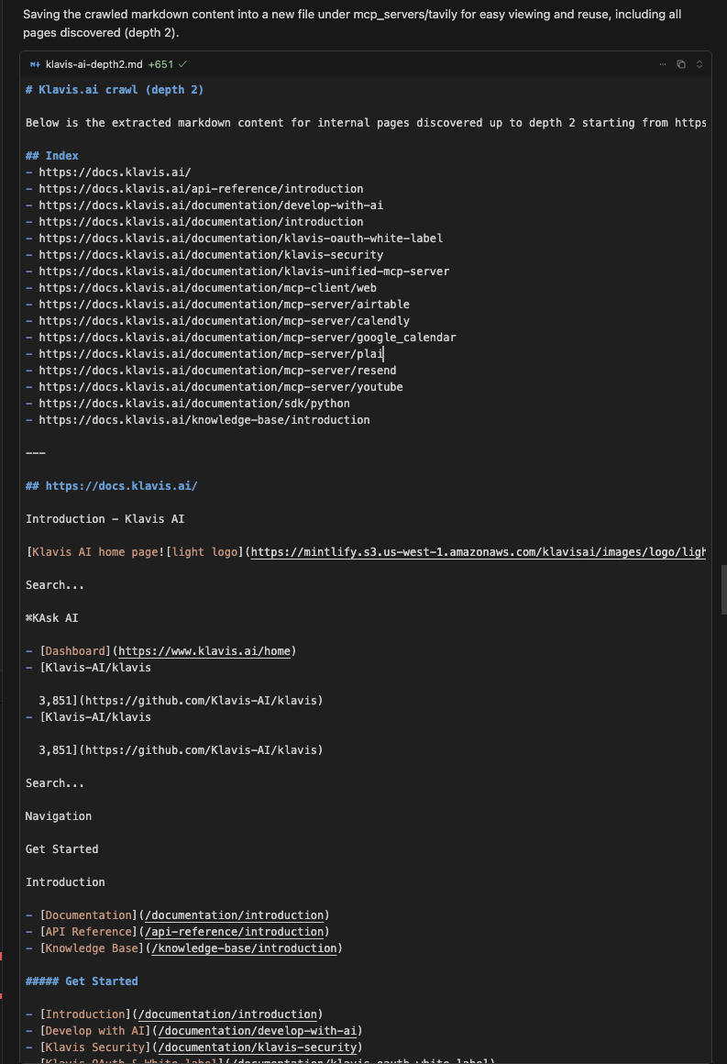
Task: Open the Dashboard hyperlink
Action: coord(74,650)
